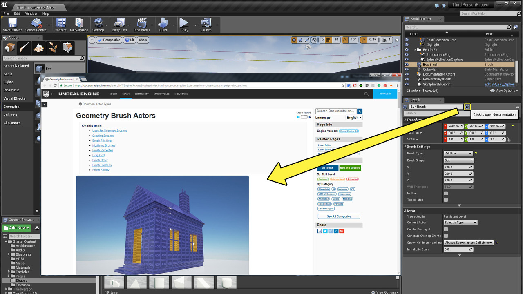Open the documentation Language English dropdown
The image size is (523, 294).
354,118
